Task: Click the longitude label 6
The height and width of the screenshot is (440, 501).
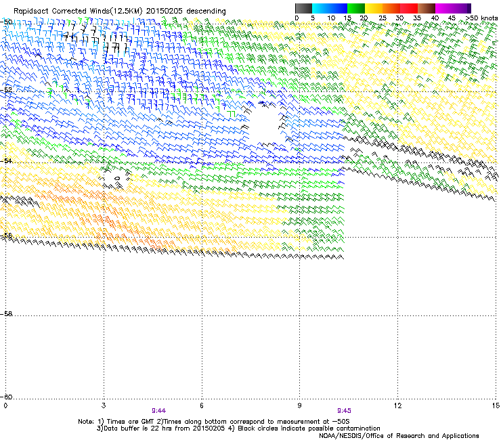Action: pyautogui.click(x=202, y=405)
